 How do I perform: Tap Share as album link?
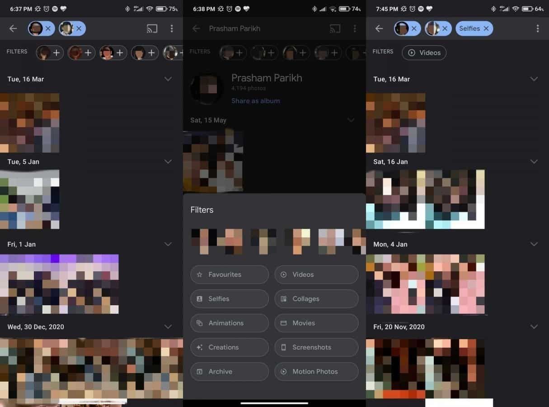coord(255,100)
